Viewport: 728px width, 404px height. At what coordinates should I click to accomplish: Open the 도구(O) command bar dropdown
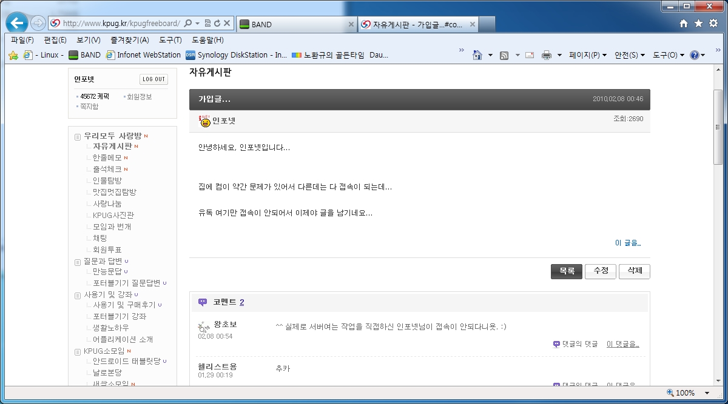point(669,55)
